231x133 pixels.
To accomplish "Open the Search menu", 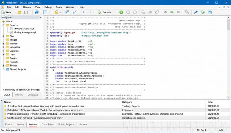I will pyautogui.click(x=27, y=7).
